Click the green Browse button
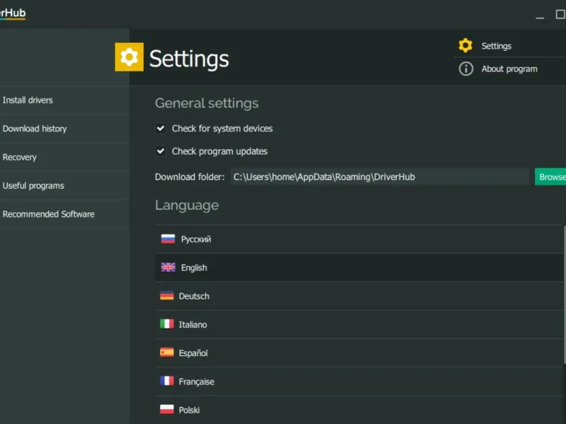This screenshot has height=424, width=566. 550,177
